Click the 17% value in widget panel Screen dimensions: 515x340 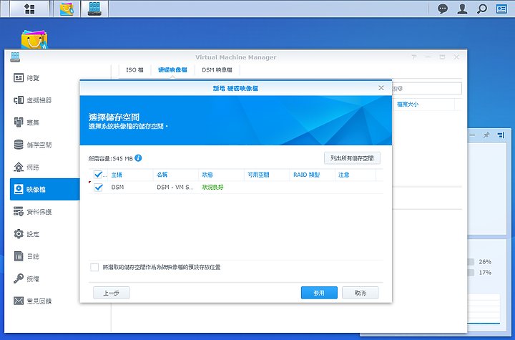[x=485, y=273]
